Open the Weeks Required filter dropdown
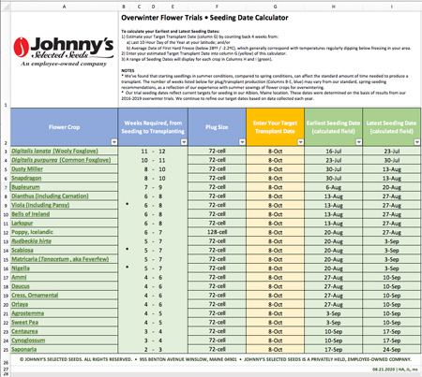Image resolution: width=422 pixels, height=377 pixels. coord(184,142)
